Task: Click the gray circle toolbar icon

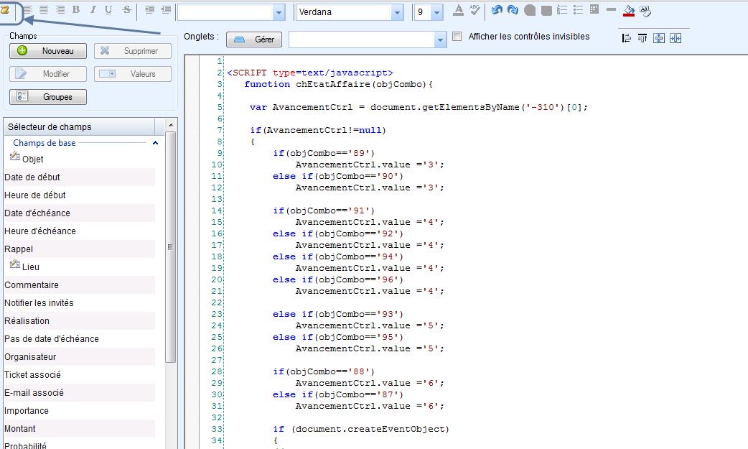Action: point(530,11)
